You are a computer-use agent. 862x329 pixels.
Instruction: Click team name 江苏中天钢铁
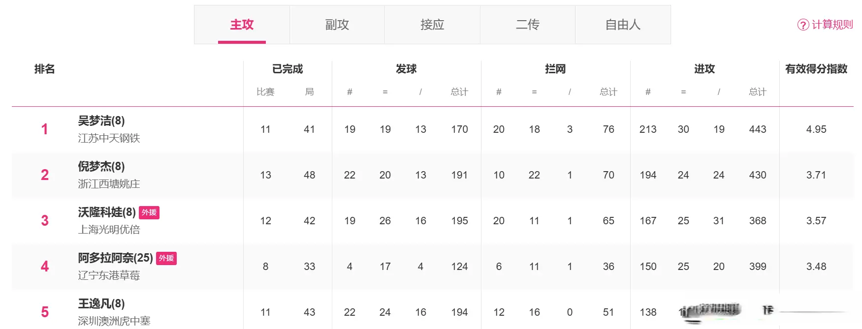(x=109, y=138)
